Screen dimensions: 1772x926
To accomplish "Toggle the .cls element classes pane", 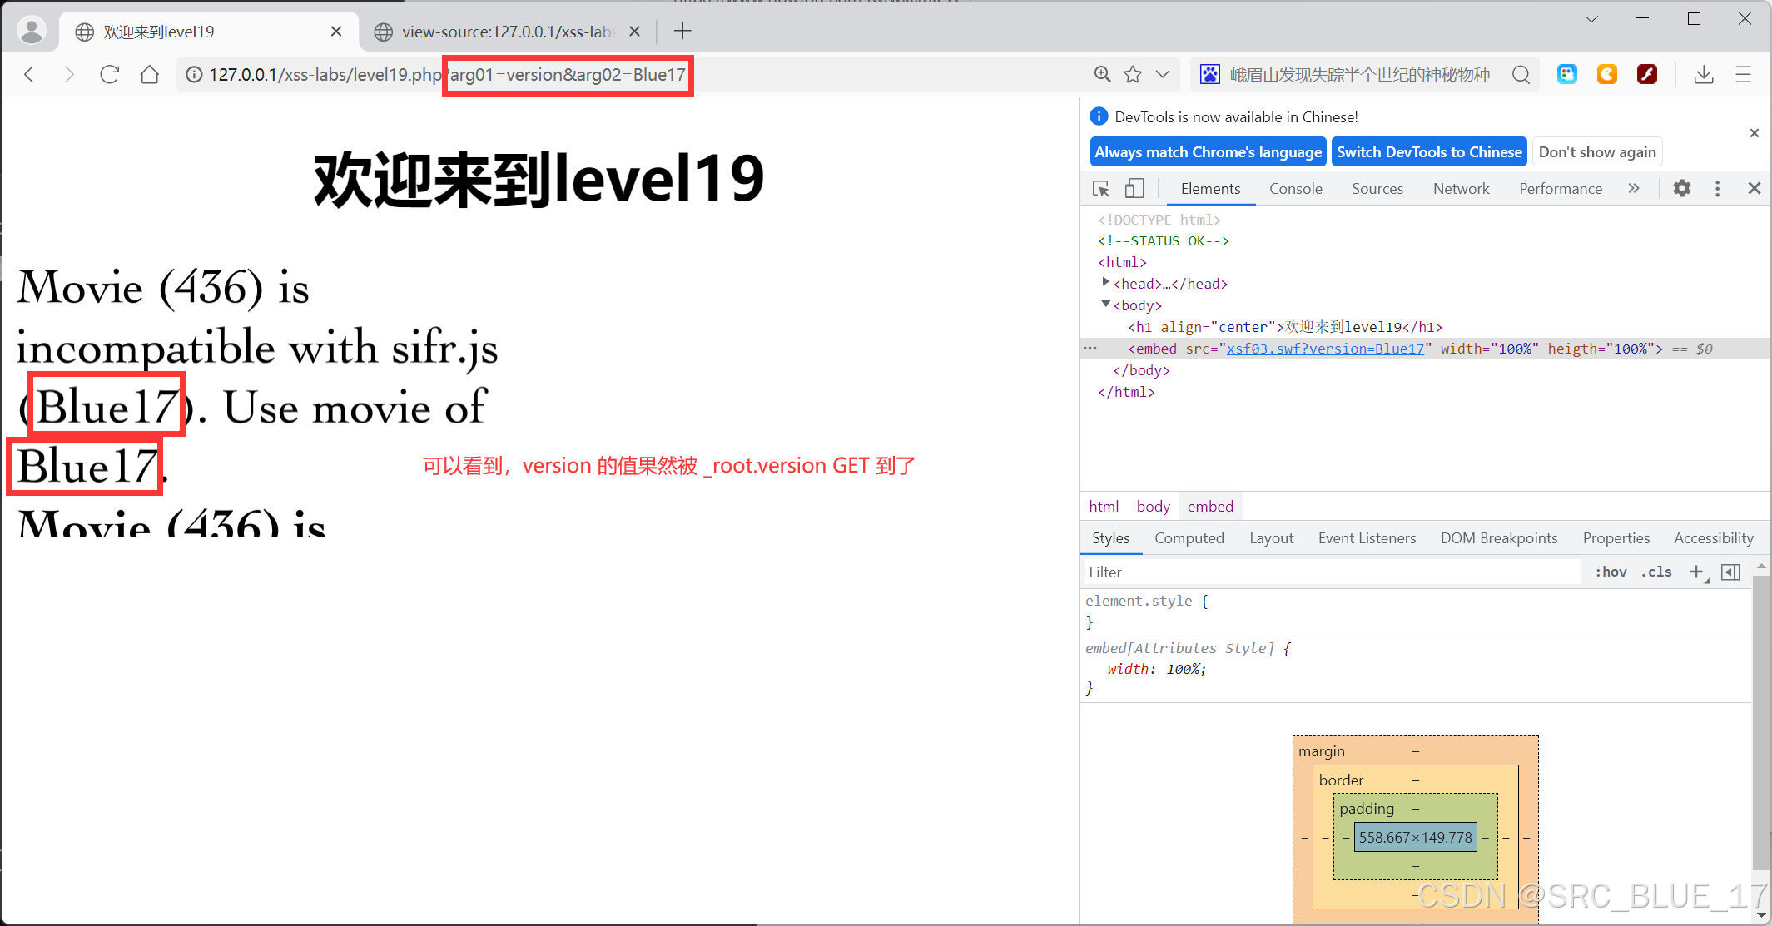I will [x=1655, y=572].
